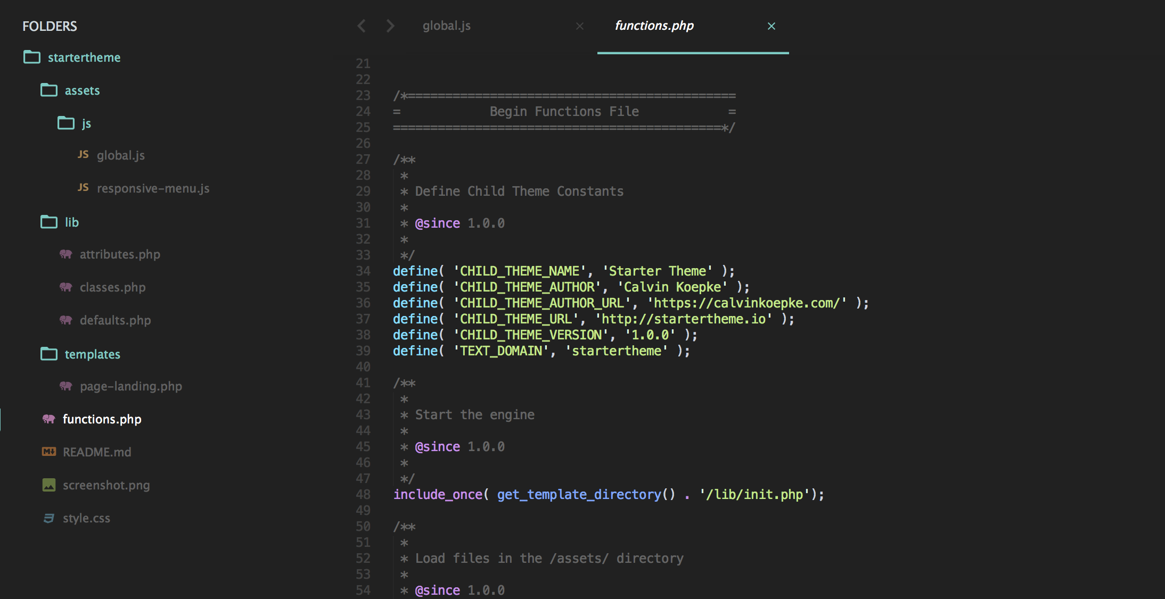Collapse the lib folder
This screenshot has height=599, width=1165.
click(x=49, y=222)
